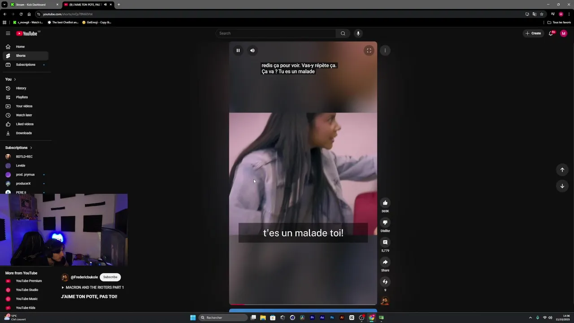
Task: Share the Short using the Share icon
Action: click(x=385, y=262)
